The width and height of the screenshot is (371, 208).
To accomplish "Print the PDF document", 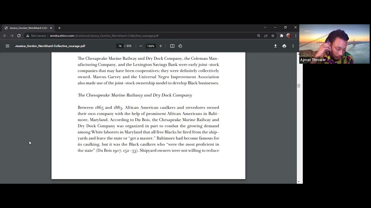I will pyautogui.click(x=284, y=46).
